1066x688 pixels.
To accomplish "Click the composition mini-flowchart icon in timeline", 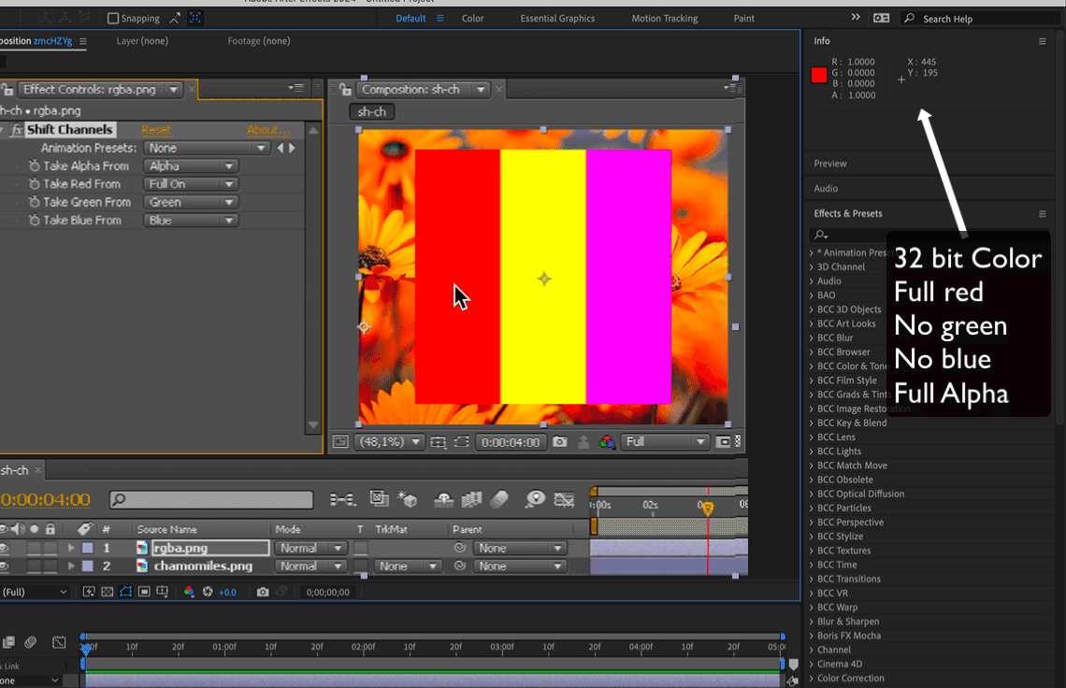I will point(342,500).
